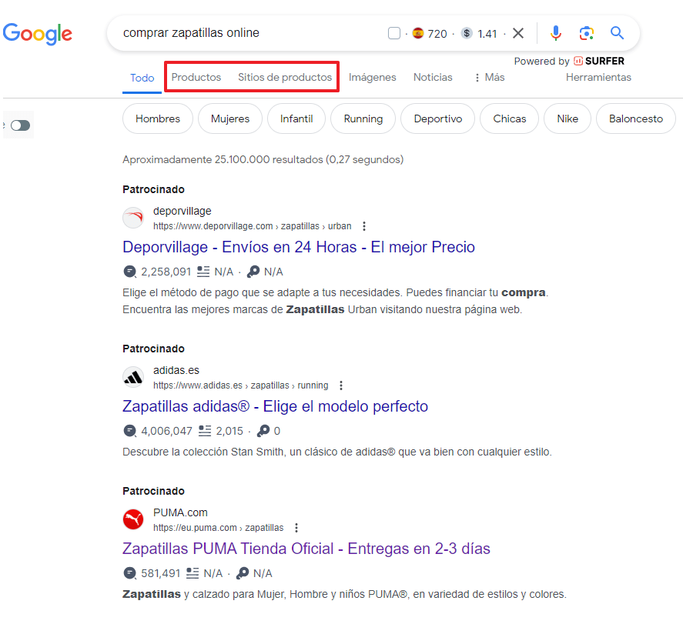Click the Spain flag search volume icon
The image size is (683, 624).
click(x=417, y=33)
